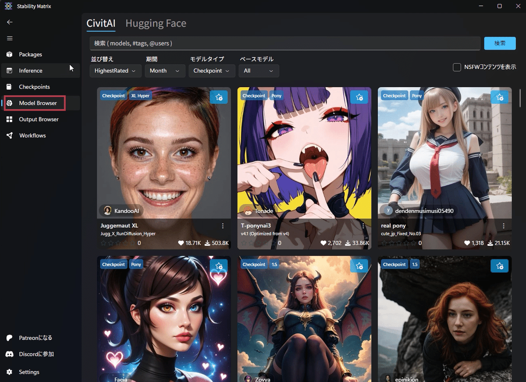The width and height of the screenshot is (526, 382).
Task: Click the Workflows paper-plane icon
Action: point(10,135)
